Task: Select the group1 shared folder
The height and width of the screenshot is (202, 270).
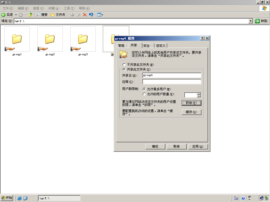Action: pyautogui.click(x=17, y=41)
